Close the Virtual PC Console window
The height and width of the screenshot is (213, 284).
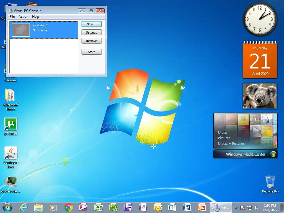(x=100, y=11)
